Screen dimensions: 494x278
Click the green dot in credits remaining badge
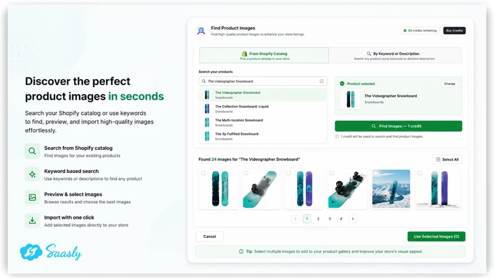coord(405,30)
